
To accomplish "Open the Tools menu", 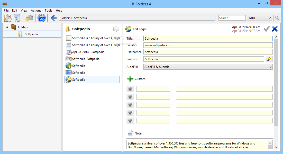I will (48, 11).
